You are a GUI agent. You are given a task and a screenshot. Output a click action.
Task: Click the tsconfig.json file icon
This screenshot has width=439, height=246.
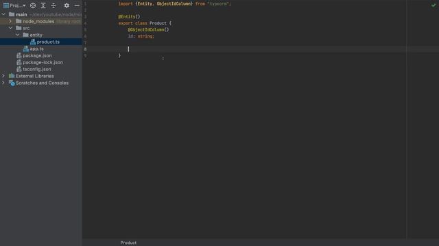pyautogui.click(x=19, y=69)
